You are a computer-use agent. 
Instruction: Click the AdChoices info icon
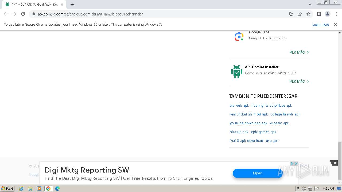(292, 163)
